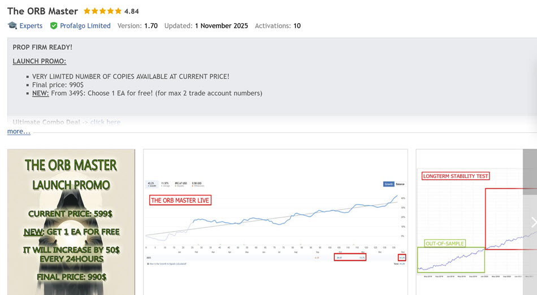The width and height of the screenshot is (537, 295).
Task: Expand description with the more... link
Action: 19,131
